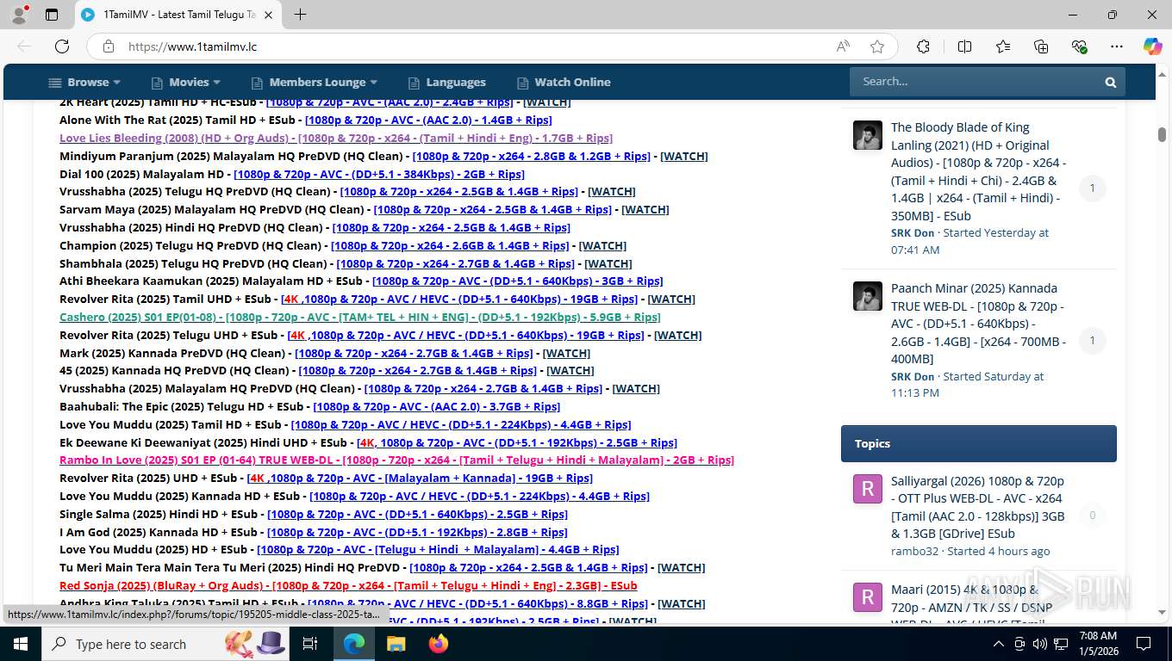
Task: Open the volume speaker tray icon
Action: (1039, 644)
